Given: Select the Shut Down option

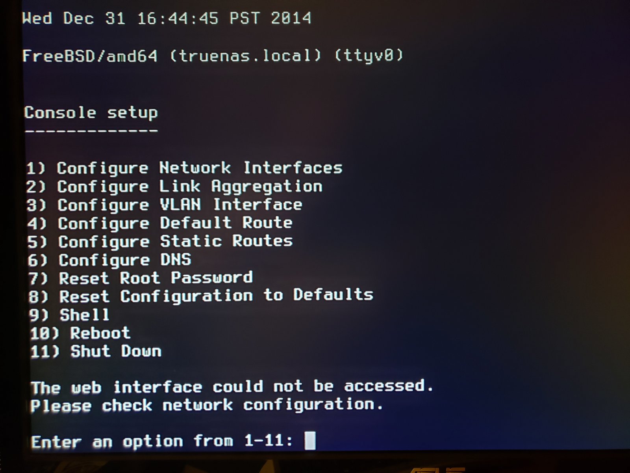Looking at the screenshot, I should point(96,351).
